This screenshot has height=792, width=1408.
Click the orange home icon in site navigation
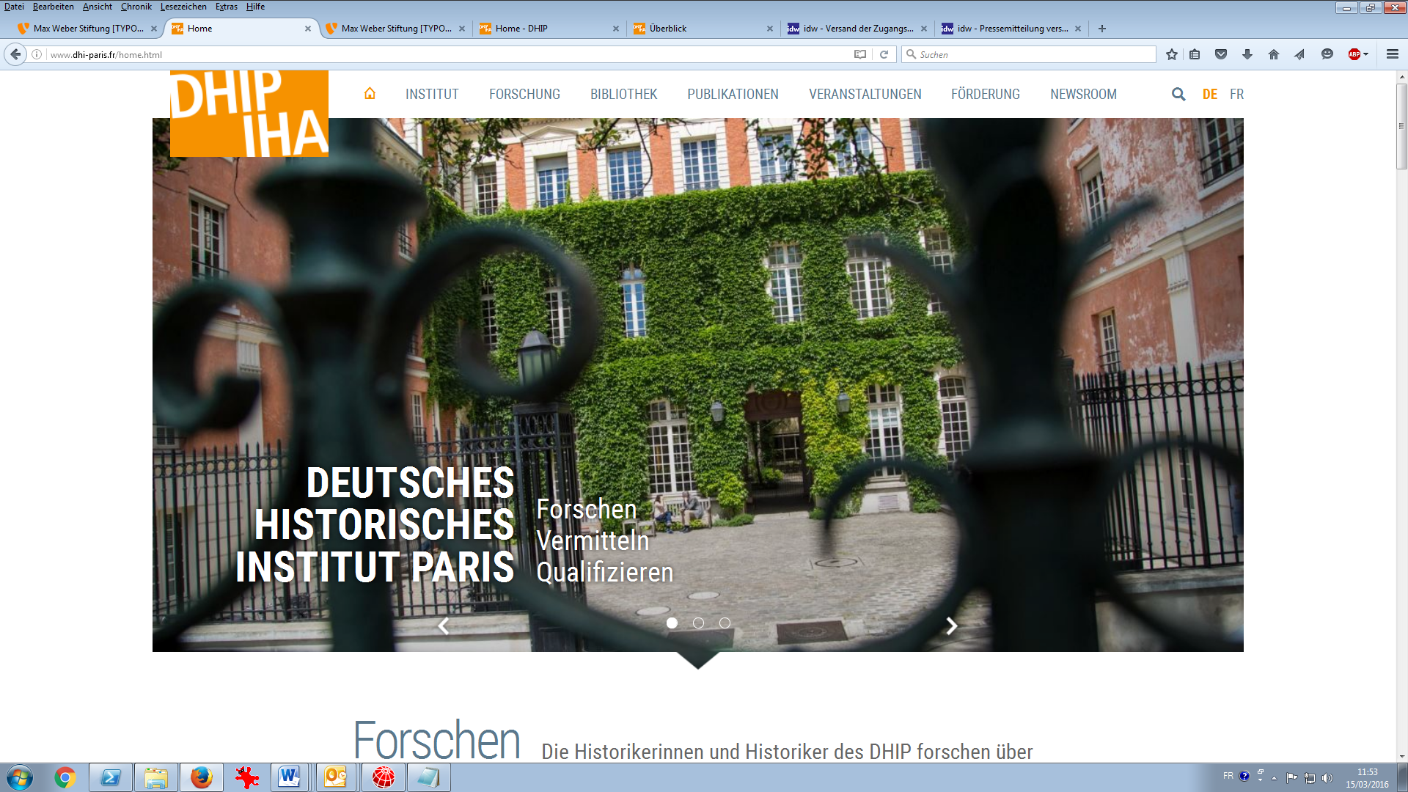coord(370,93)
